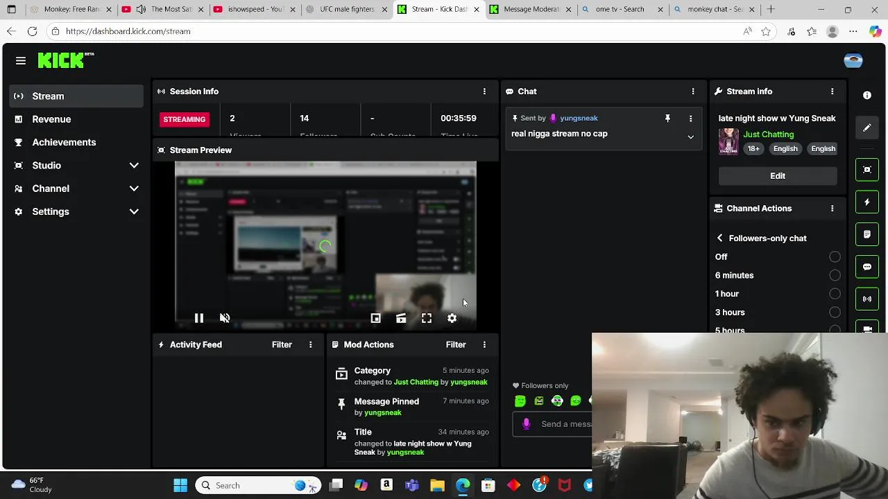The image size is (888, 499).
Task: Click the Edit button in Stream info
Action: [778, 176]
